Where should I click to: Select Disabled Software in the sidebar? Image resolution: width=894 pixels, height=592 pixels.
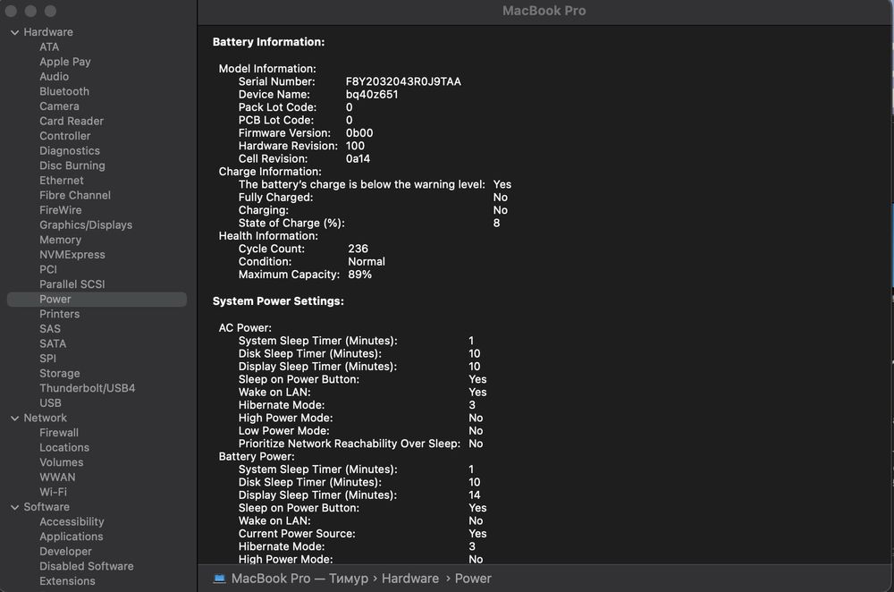87,566
